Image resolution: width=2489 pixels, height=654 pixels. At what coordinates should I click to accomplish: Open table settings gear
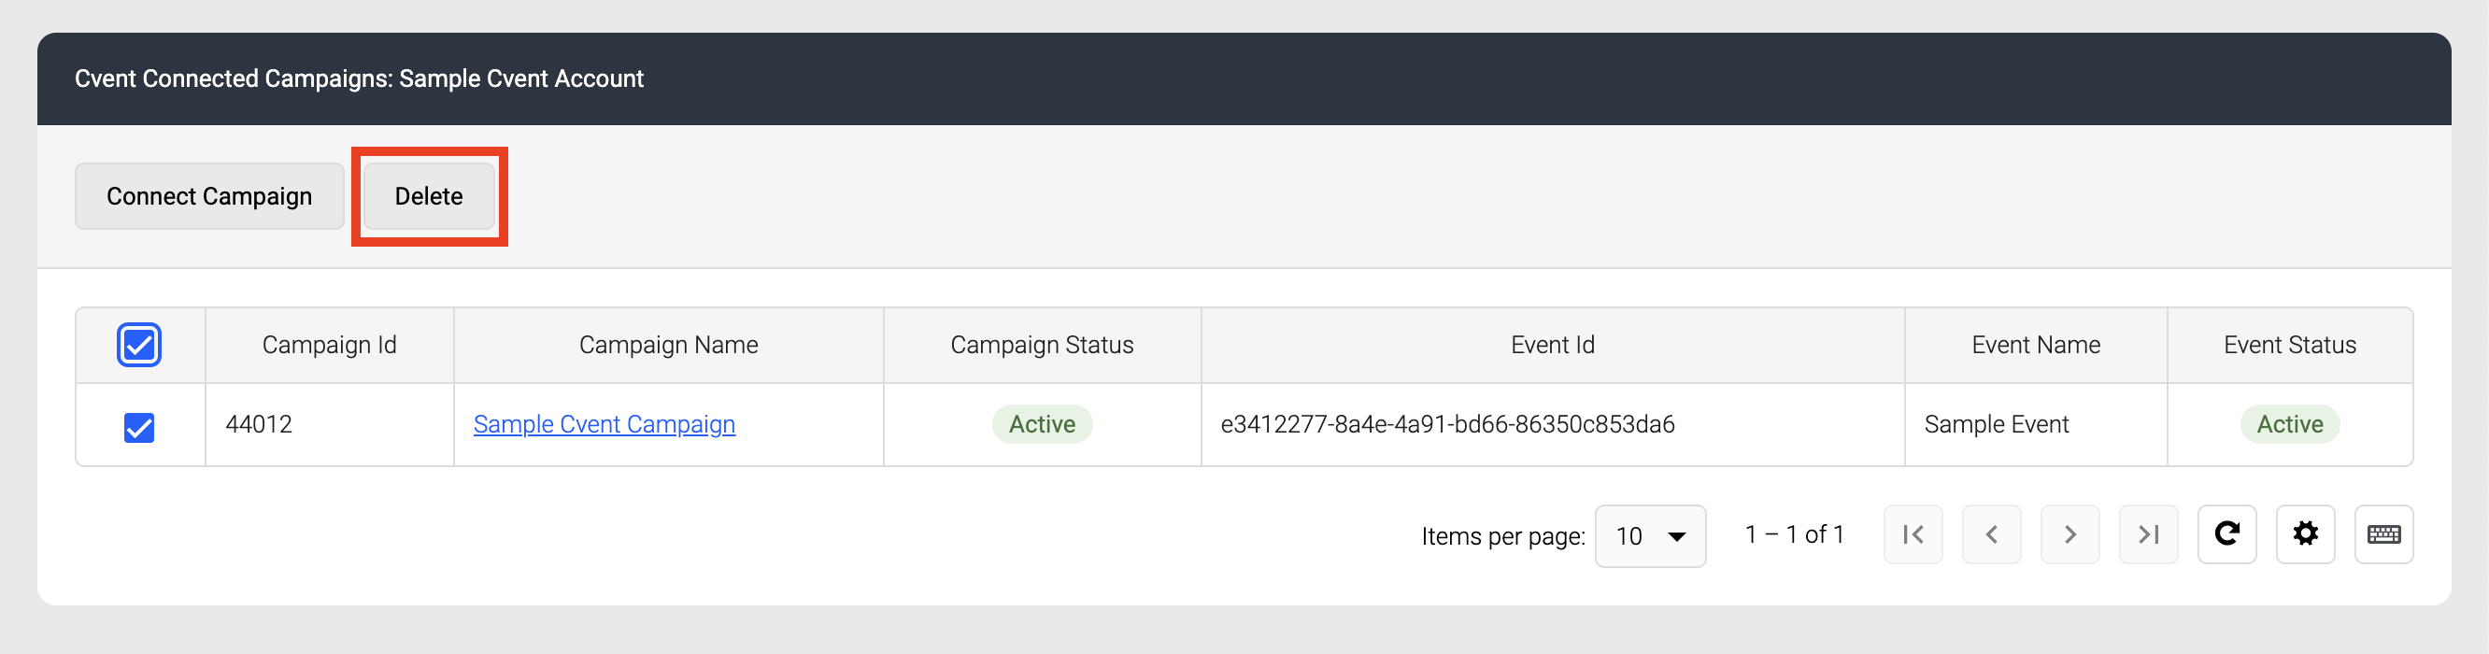pyautogui.click(x=2304, y=534)
